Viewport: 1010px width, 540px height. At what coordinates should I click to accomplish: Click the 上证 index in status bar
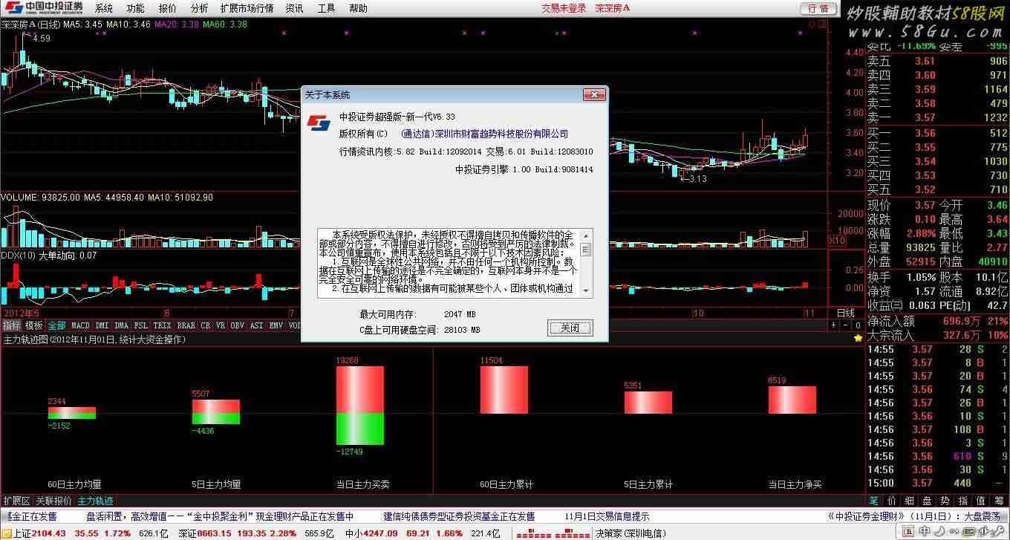click(x=22, y=533)
